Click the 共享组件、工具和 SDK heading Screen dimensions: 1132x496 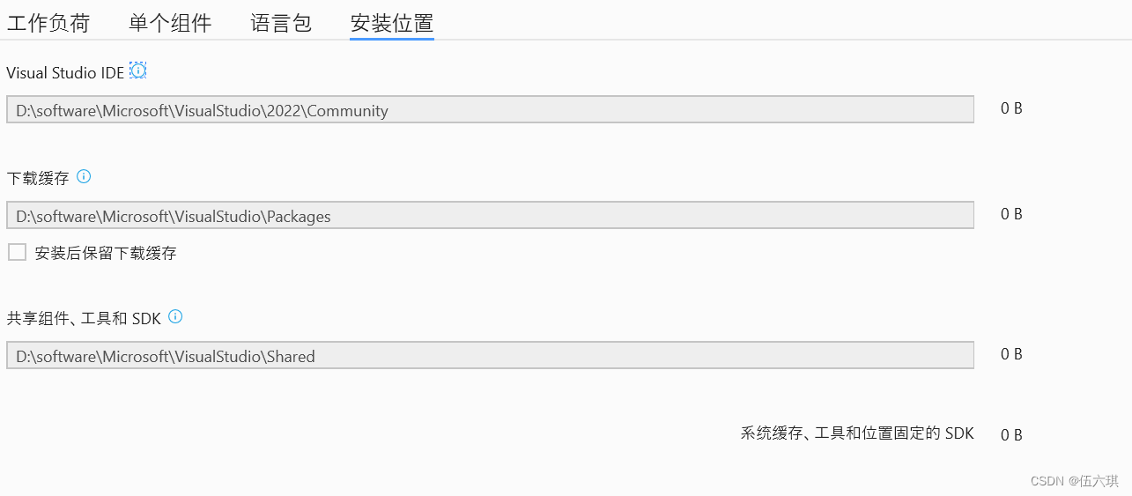coord(84,318)
